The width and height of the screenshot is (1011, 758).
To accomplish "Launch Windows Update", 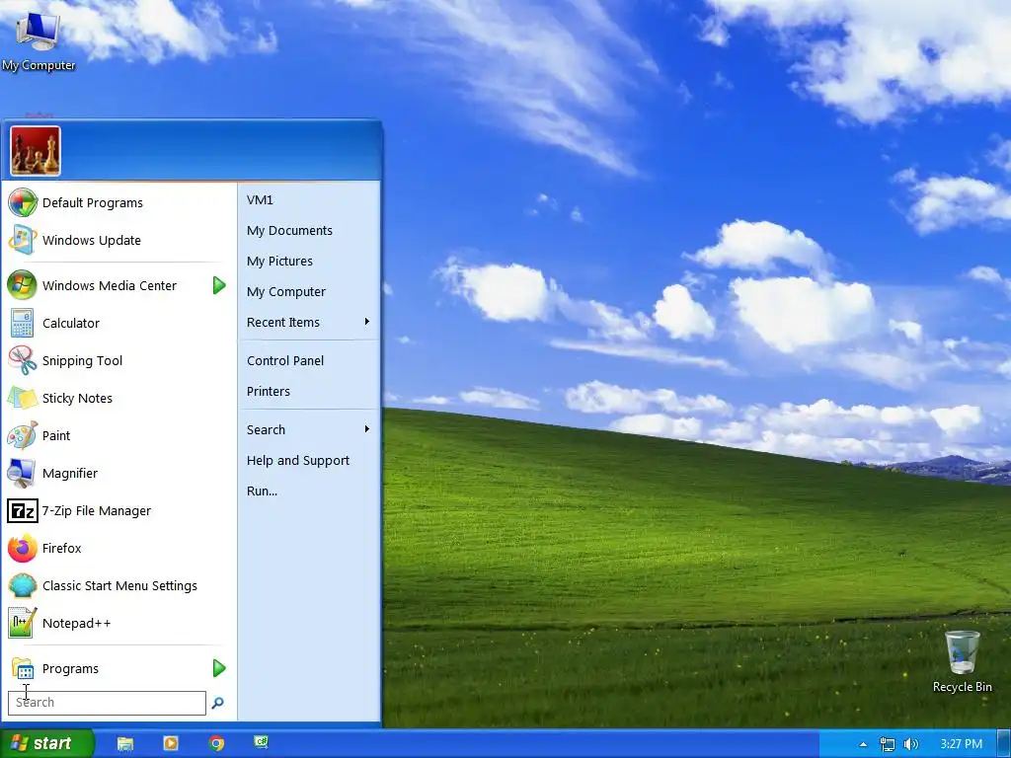I will [119, 241].
